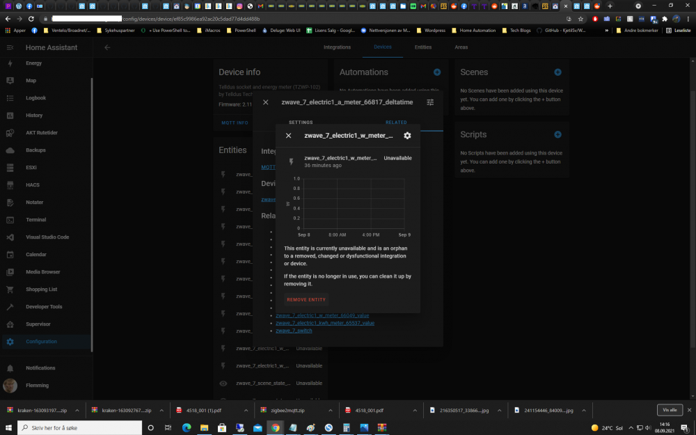The width and height of the screenshot is (696, 435).
Task: Add a new script with the plus icon
Action: (x=557, y=134)
